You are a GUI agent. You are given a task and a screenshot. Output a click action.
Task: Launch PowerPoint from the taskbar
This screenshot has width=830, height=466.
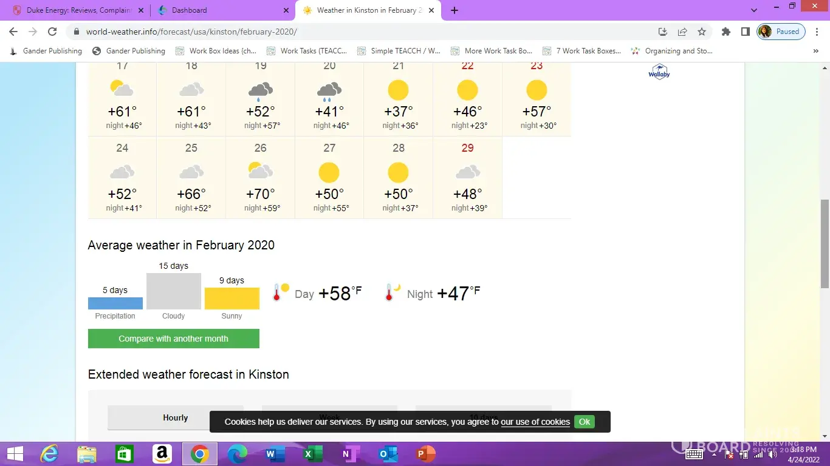tap(427, 453)
